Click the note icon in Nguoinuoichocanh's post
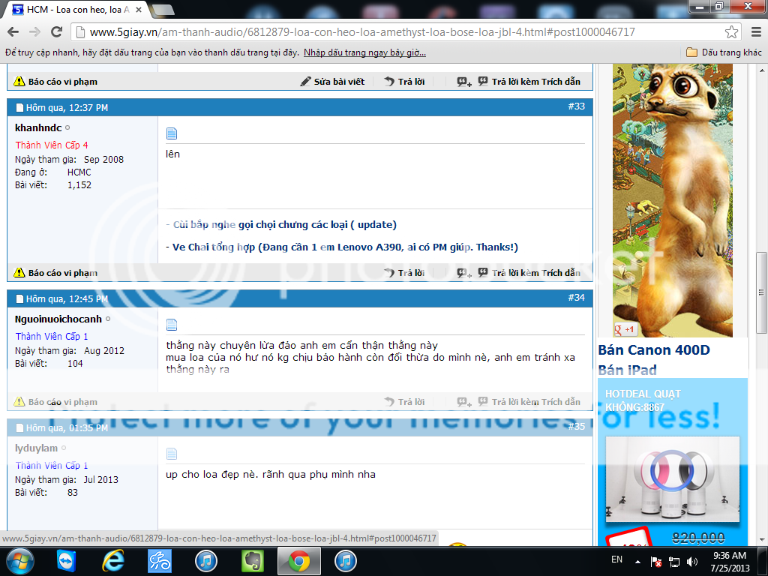Screen dimensions: 768x576 pyautogui.click(x=172, y=324)
